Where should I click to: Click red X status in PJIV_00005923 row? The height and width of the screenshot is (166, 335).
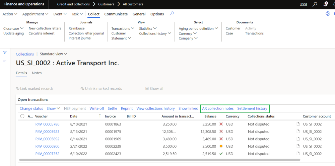click(221, 132)
